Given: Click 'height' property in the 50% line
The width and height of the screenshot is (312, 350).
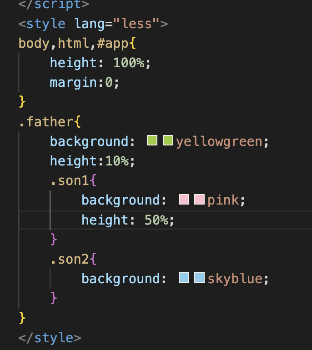Looking at the screenshot, I should click(x=105, y=220).
